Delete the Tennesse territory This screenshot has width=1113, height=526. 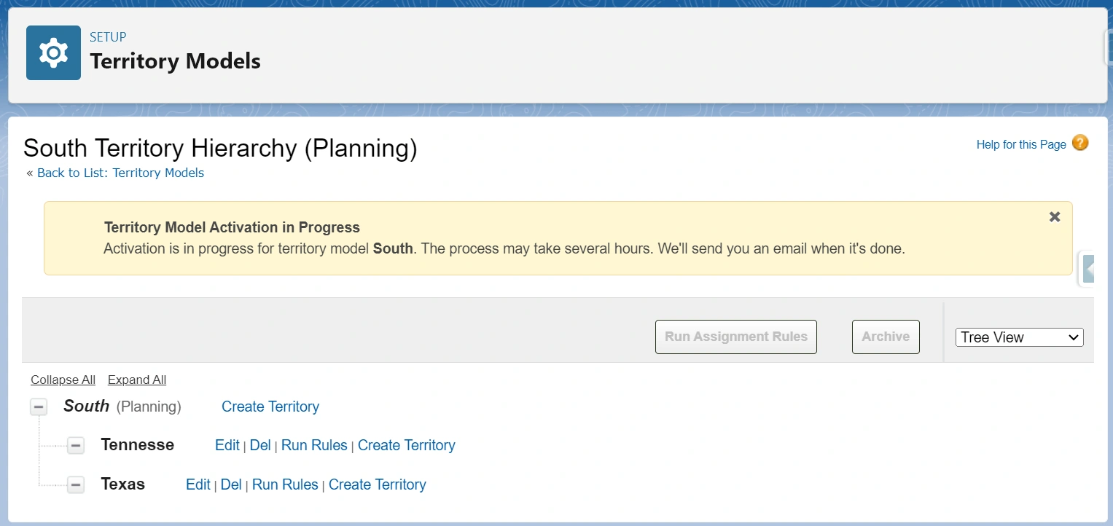point(260,445)
